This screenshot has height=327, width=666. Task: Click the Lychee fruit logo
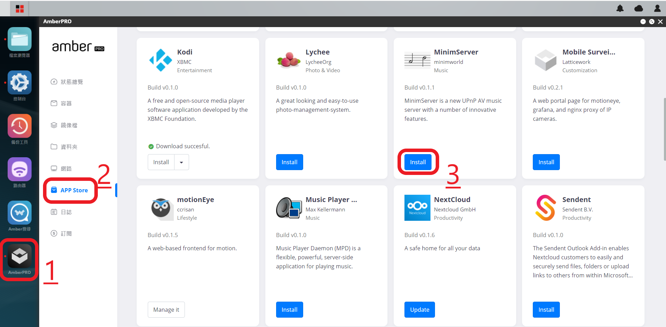point(289,59)
